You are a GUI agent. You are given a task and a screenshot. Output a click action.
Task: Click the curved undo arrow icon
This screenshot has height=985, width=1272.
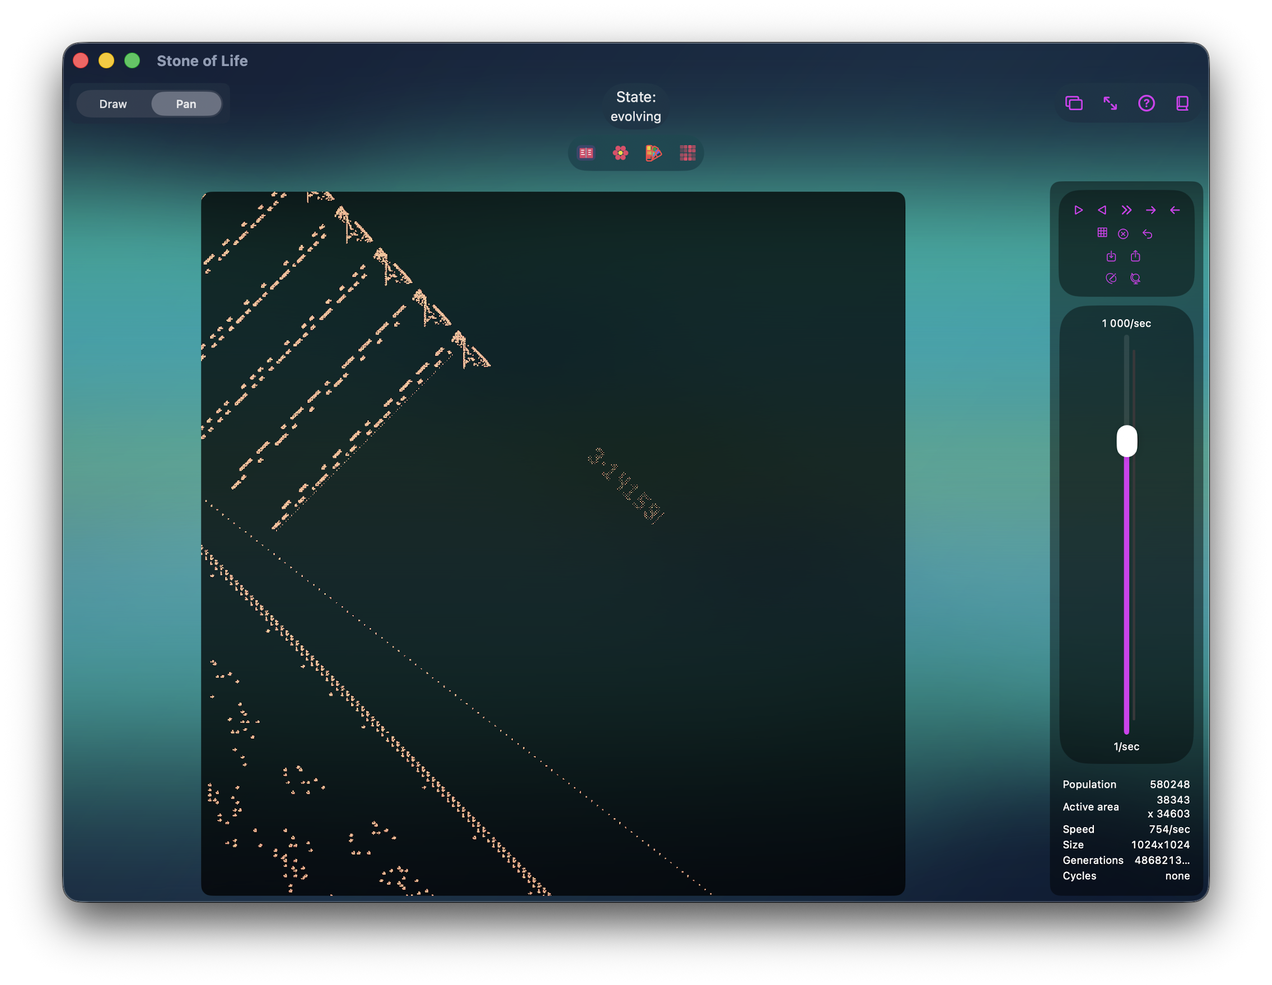click(1147, 234)
